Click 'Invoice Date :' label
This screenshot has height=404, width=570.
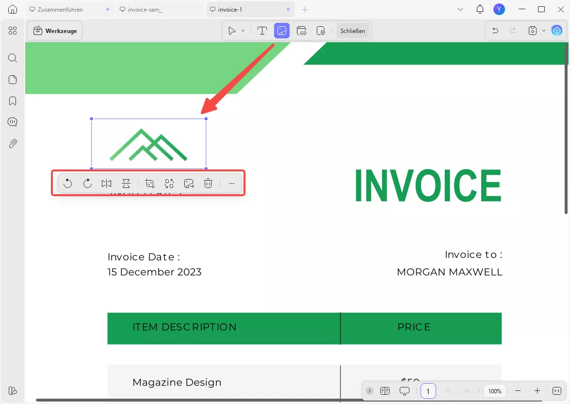tap(144, 257)
